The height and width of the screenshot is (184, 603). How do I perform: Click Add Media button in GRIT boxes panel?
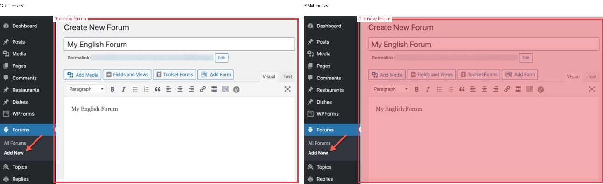pos(83,75)
